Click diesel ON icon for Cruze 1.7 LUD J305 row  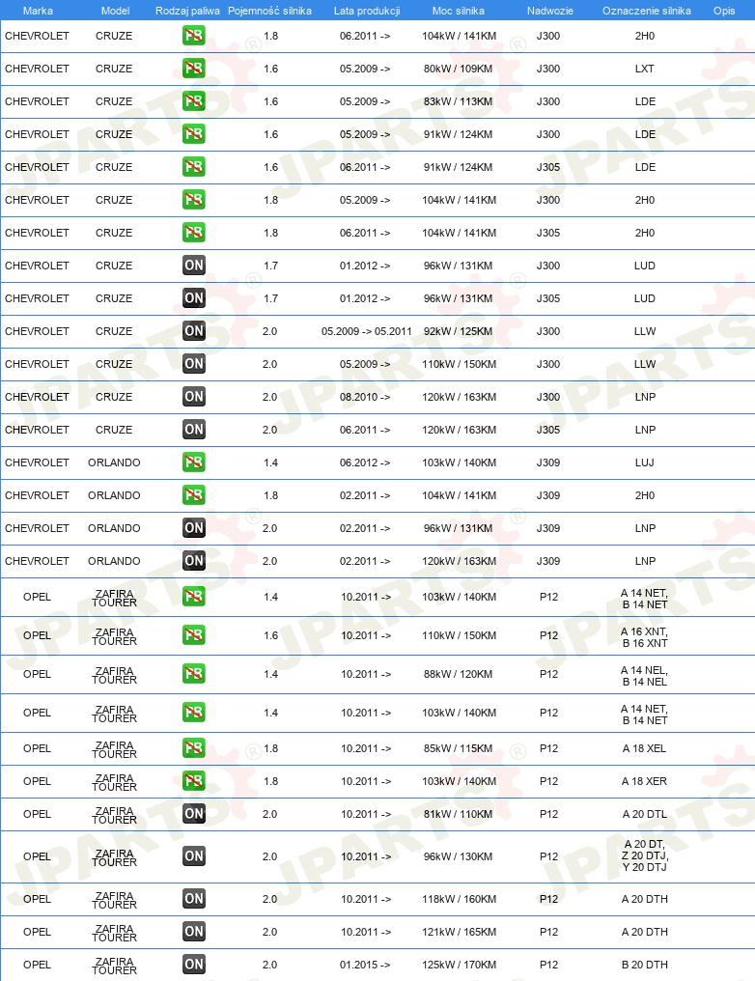pos(194,298)
